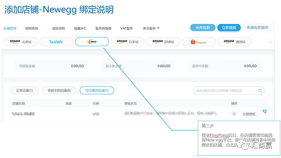Select the Amazon 北美站 platform
Viewport: 281px width, 158px height.
coord(21,42)
